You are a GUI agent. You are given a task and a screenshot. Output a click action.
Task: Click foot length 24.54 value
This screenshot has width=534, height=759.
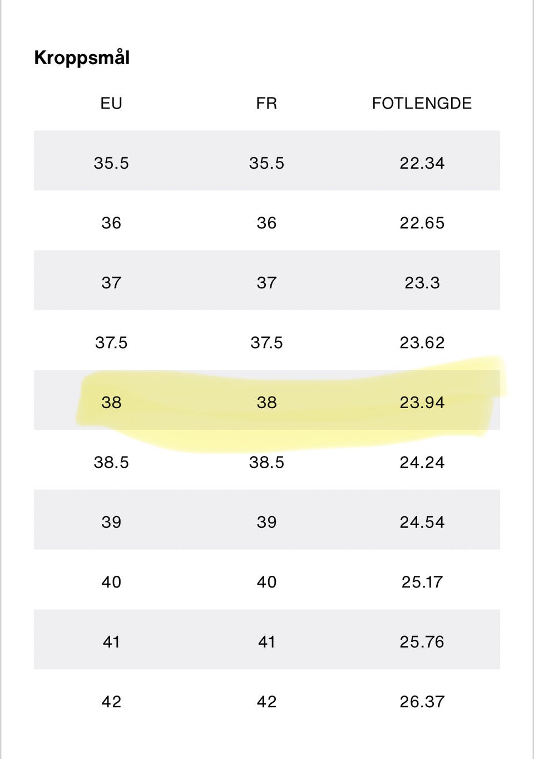pyautogui.click(x=422, y=522)
